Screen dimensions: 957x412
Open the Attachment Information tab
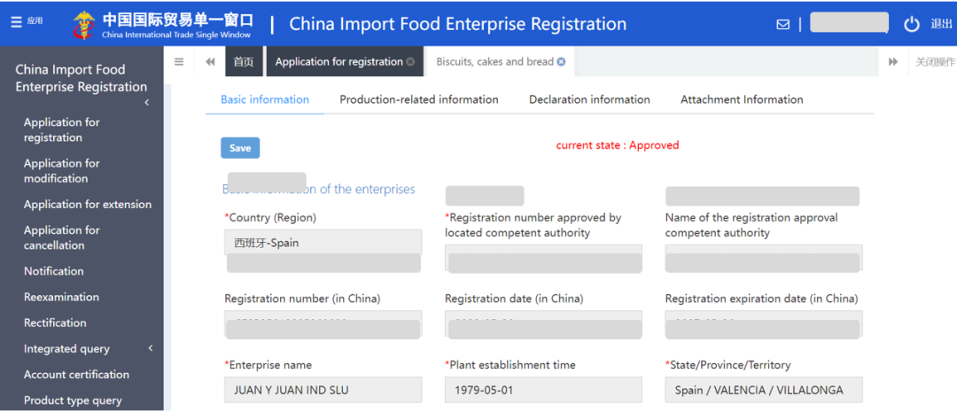point(742,99)
